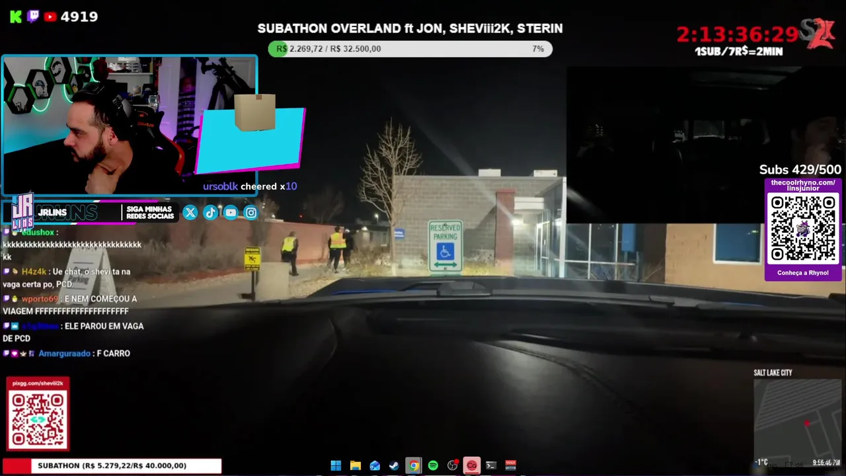Click username edushox in chat
Screen dimensions: 846x476
coord(38,232)
